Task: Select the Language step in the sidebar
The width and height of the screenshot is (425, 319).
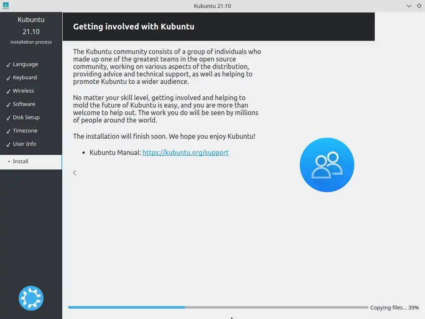Action: 25,64
